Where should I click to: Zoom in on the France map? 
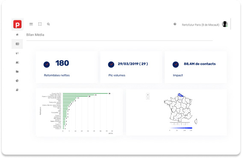[x=148, y=95]
